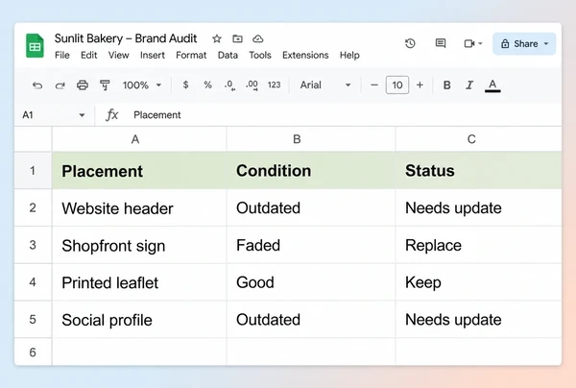The width and height of the screenshot is (576, 388).
Task: Rename the Sunlit Bakery – Brand Audit title
Action: click(x=126, y=38)
